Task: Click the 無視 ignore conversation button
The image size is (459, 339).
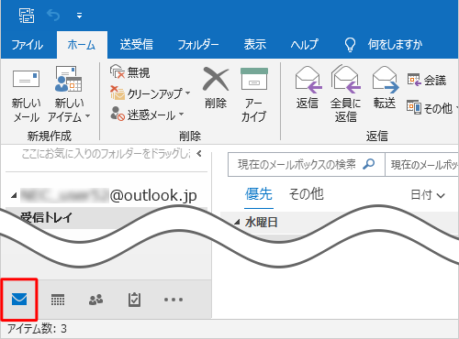Action: (x=129, y=72)
